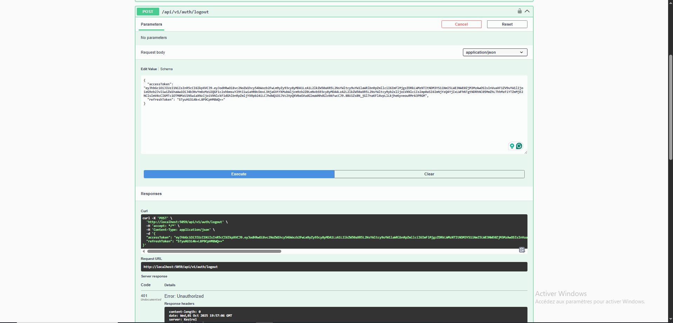Click the "accessToken" key in request body editor
The height and width of the screenshot is (323, 673).
coord(160,84)
